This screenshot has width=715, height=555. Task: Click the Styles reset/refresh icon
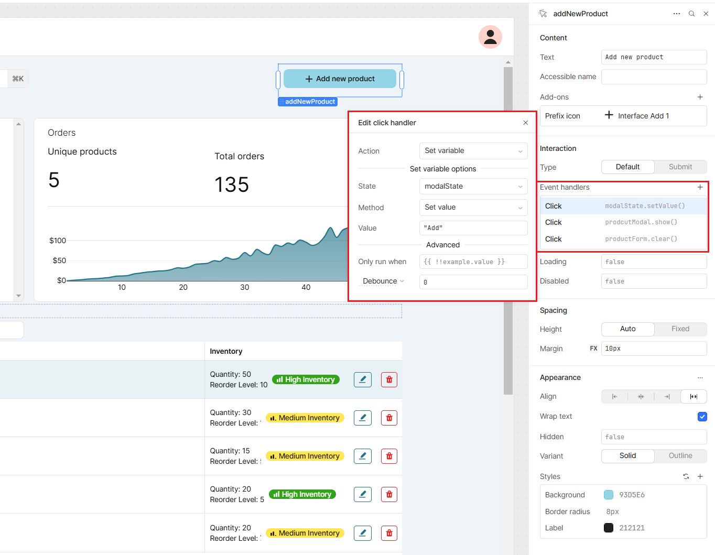pos(686,476)
